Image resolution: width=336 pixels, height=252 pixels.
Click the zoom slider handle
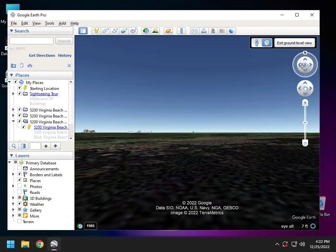[x=305, y=123]
